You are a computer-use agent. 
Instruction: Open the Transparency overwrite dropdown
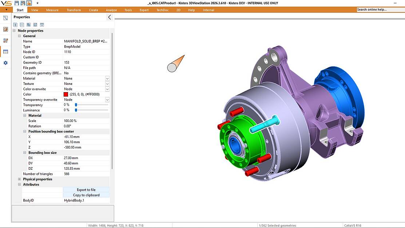(107, 99)
